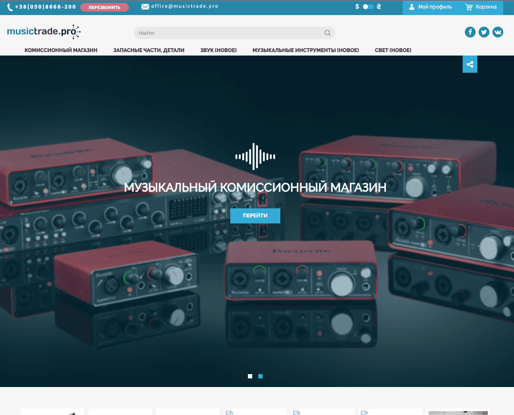Click the phone handset icon in top bar
514x415 pixels.
(10, 7)
